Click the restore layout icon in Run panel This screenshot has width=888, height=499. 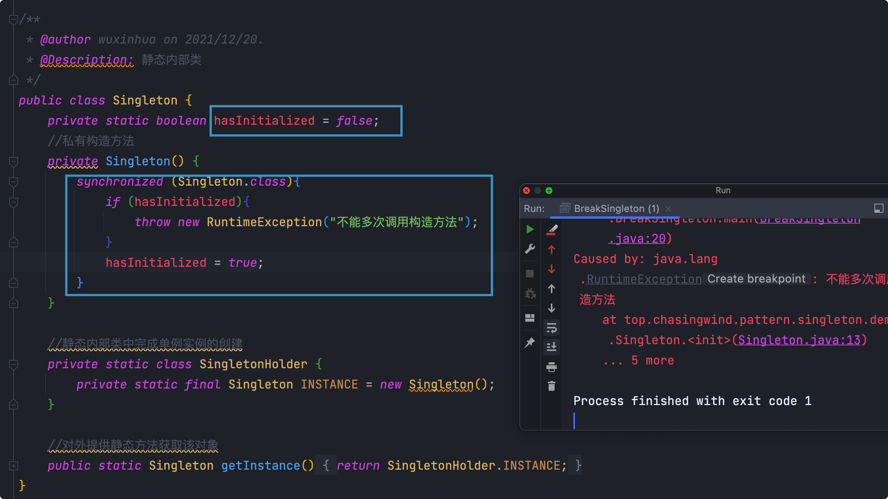(x=530, y=318)
